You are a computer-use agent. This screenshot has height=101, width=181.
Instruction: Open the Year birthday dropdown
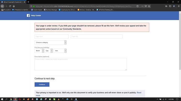pos(60,51)
